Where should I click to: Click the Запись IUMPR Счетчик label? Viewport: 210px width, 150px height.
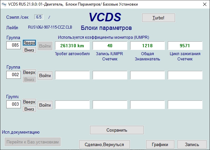pyautogui.click(x=110, y=56)
